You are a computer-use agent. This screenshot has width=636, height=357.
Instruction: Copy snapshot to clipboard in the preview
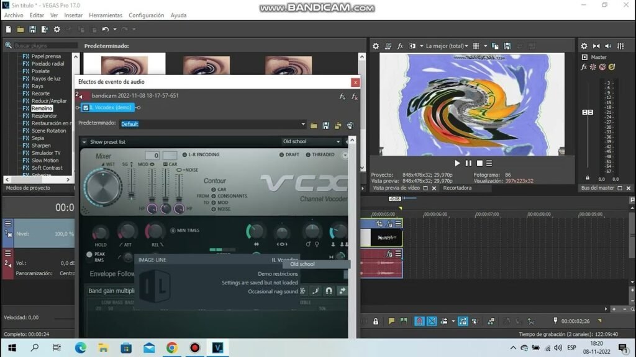point(495,46)
